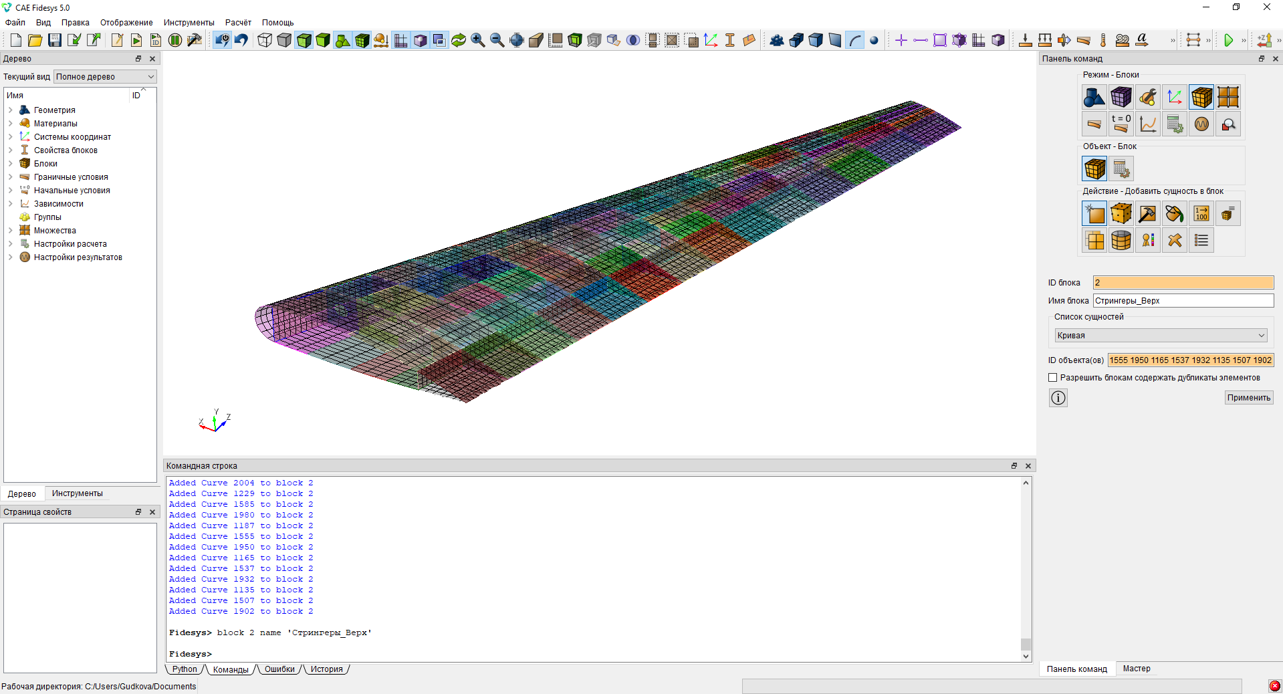1283x694 pixels.
Task: Switch to the История tab
Action: (326, 669)
